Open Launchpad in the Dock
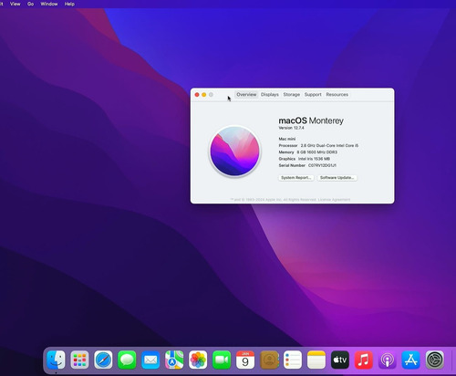 click(79, 360)
